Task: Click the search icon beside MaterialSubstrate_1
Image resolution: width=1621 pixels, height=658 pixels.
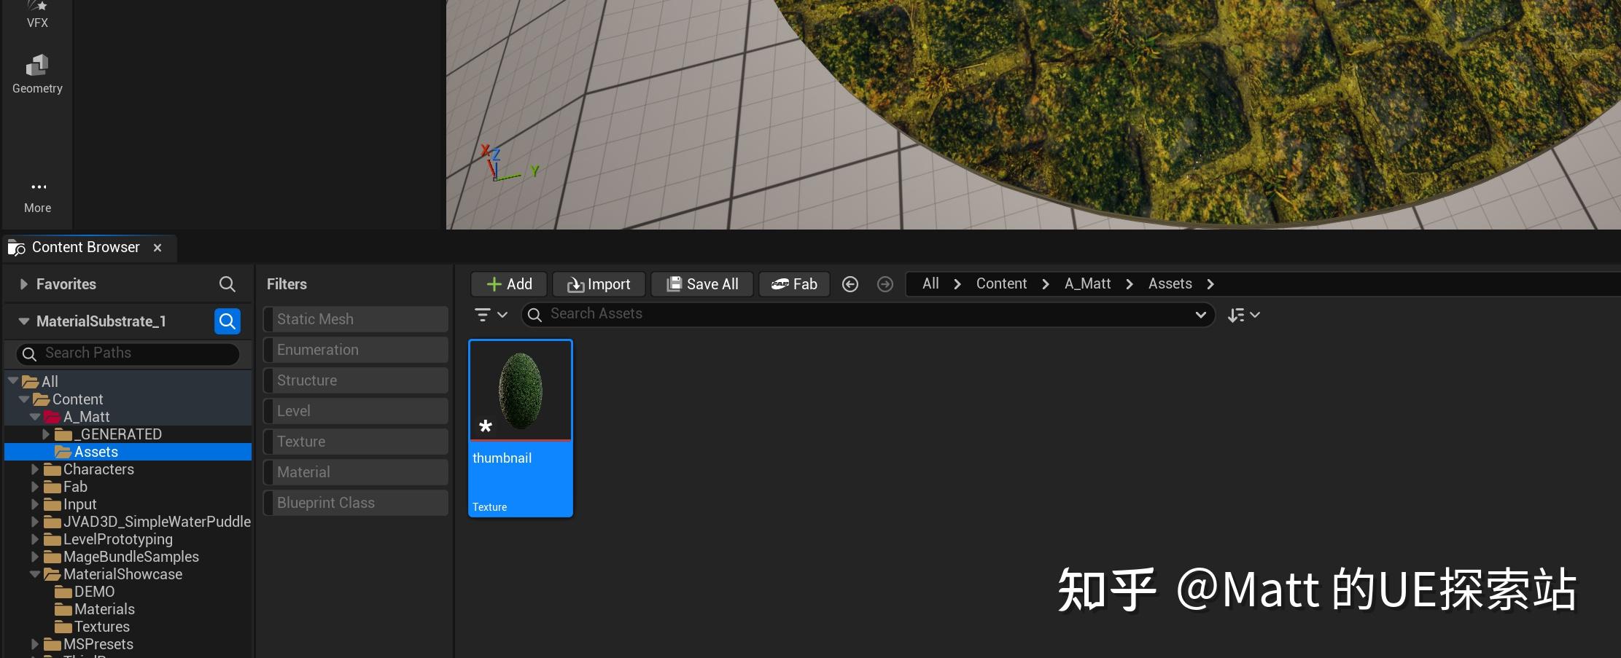Action: (227, 321)
